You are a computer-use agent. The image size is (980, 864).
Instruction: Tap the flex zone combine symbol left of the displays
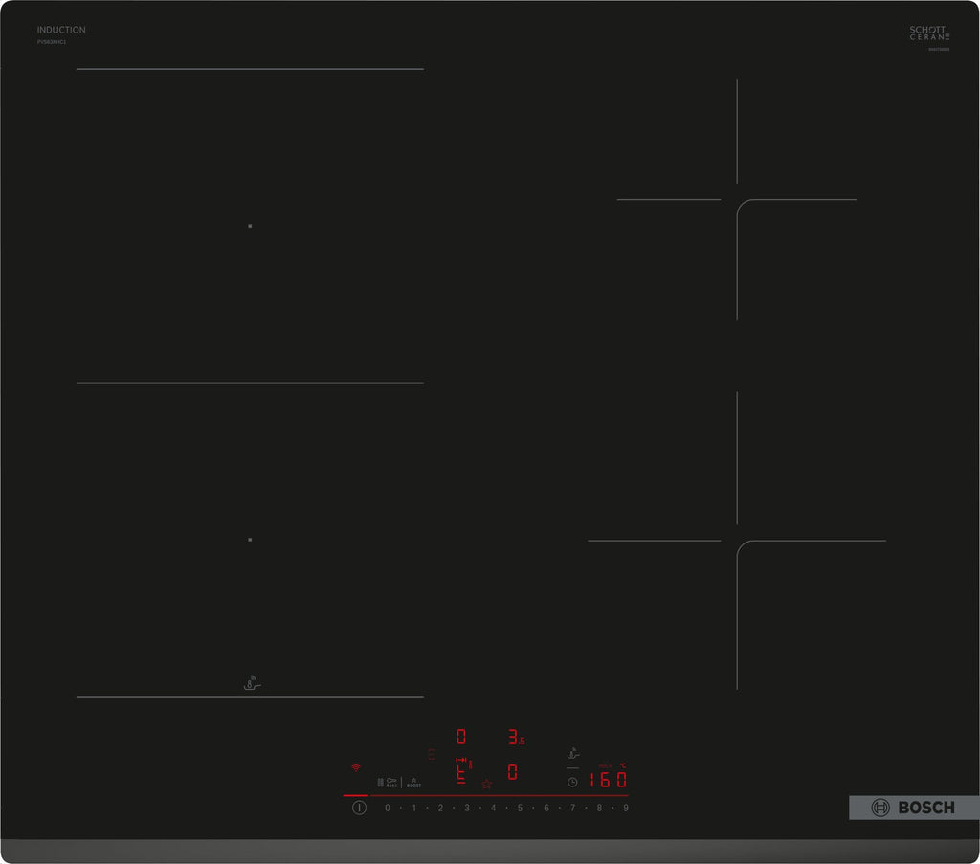pos(432,754)
